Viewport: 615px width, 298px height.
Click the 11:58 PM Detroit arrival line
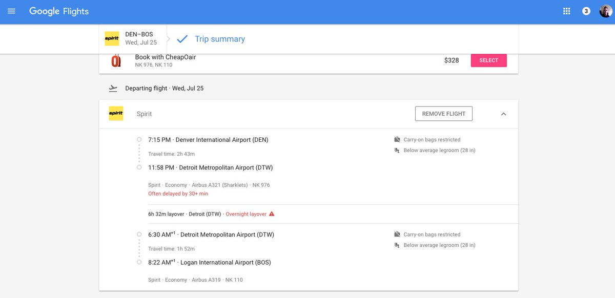211,167
